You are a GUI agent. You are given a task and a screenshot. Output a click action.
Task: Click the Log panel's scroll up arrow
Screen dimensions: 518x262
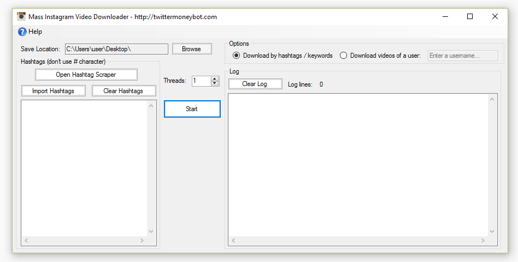(x=492, y=99)
